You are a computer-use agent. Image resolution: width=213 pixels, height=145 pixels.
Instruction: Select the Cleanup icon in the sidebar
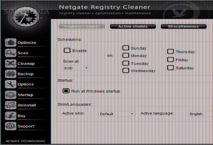click(11, 63)
